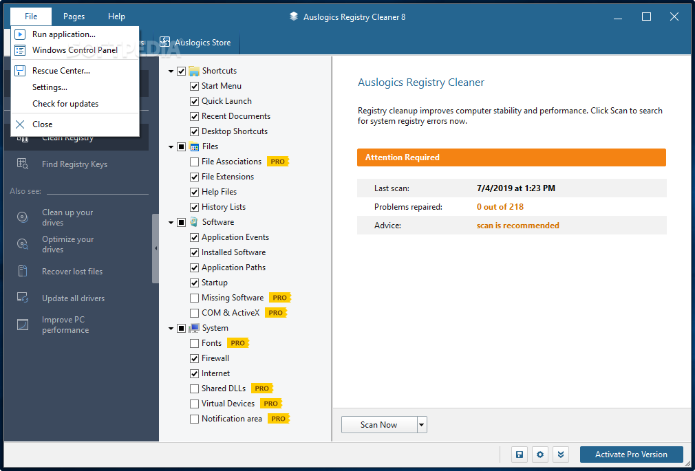
Task: Uncheck the Start Menu checkbox
Action: pos(193,85)
